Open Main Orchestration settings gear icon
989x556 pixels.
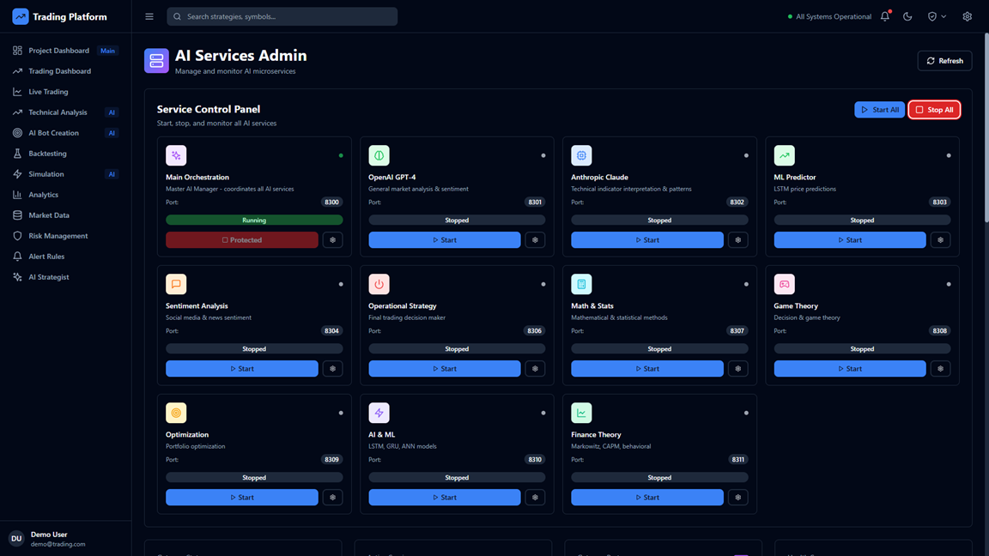[332, 240]
